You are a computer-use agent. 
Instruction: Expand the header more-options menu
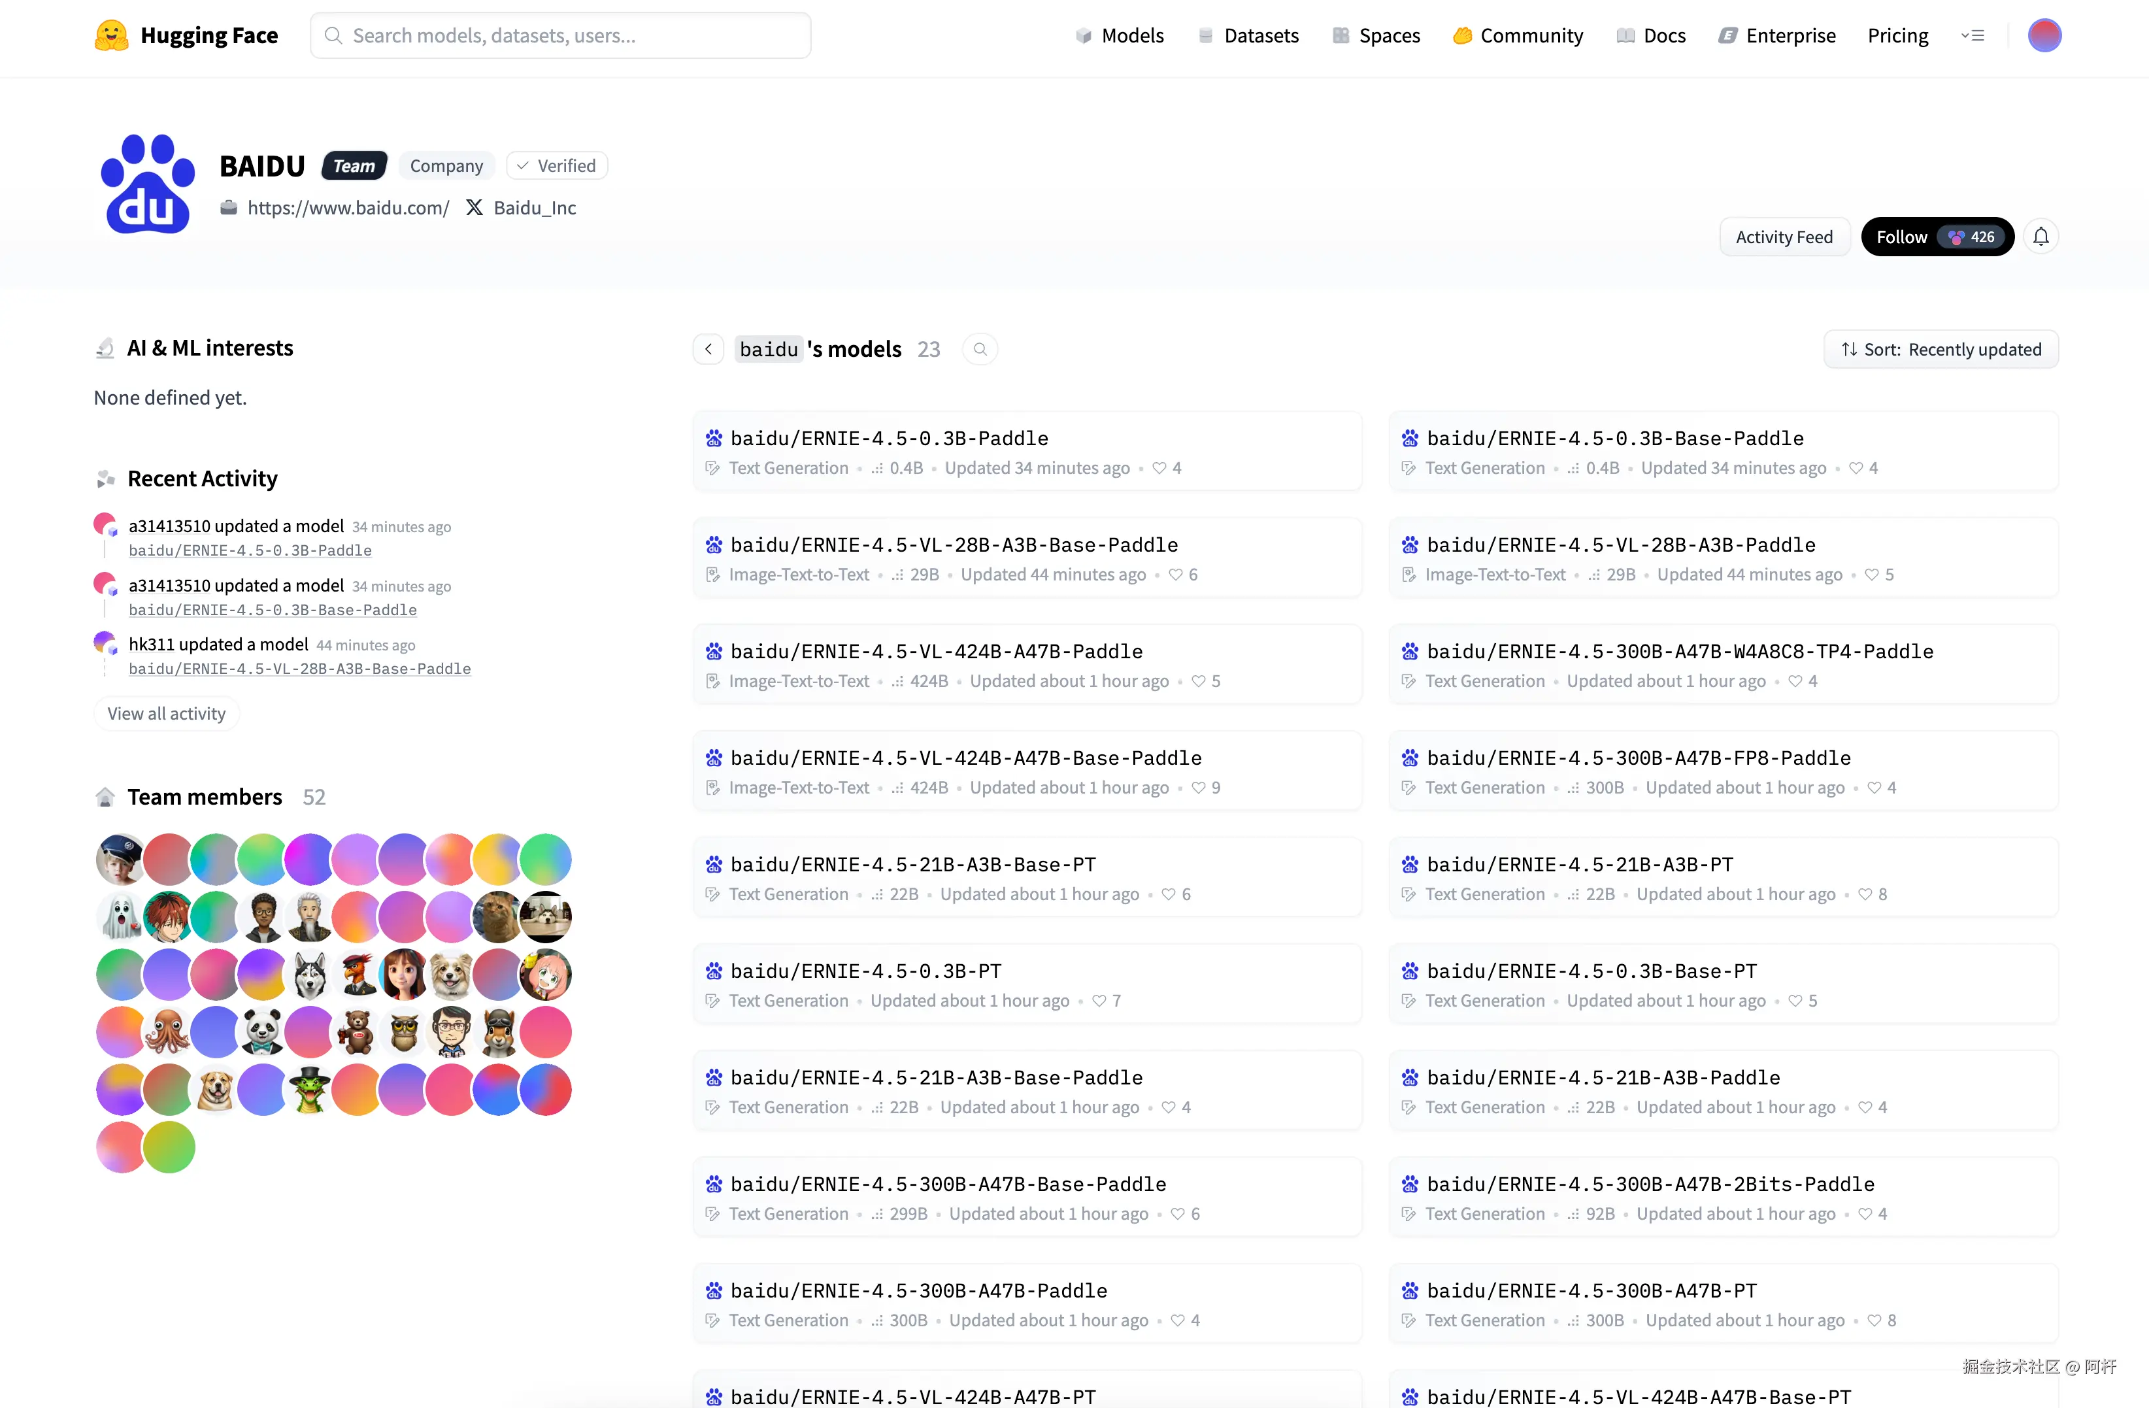(1972, 35)
